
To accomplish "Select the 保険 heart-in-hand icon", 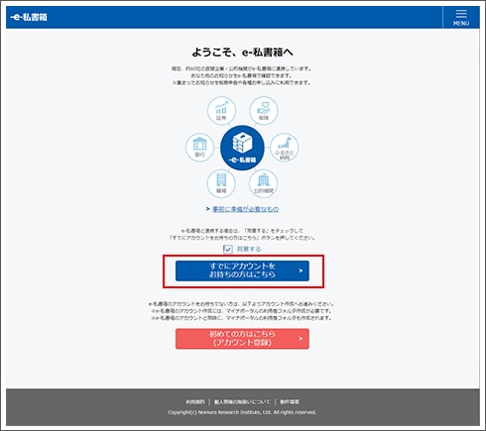I will 264,111.
